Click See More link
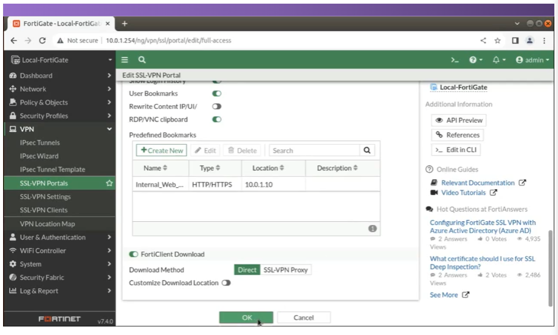The image size is (558, 335). point(444,295)
